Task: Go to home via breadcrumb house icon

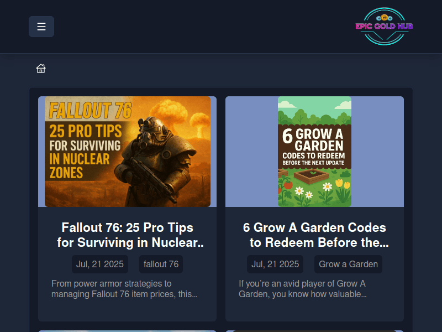Action: pyautogui.click(x=41, y=69)
